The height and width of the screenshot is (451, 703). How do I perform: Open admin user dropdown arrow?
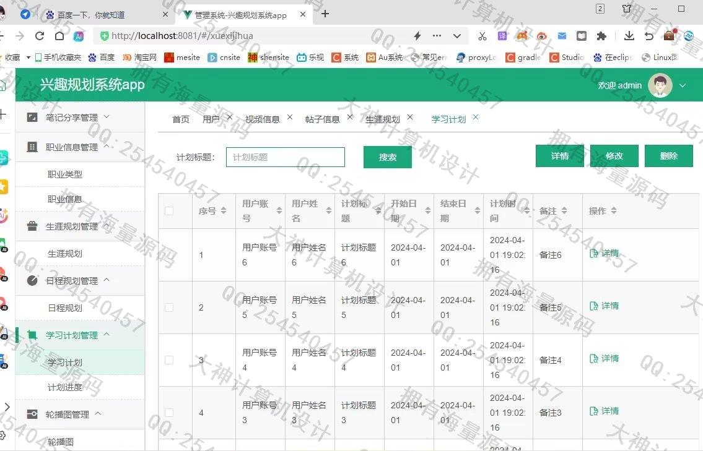click(683, 85)
